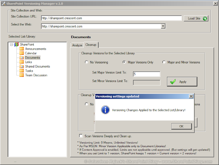Click the Apply button
This screenshot has height=165, width=219.
(x=182, y=82)
